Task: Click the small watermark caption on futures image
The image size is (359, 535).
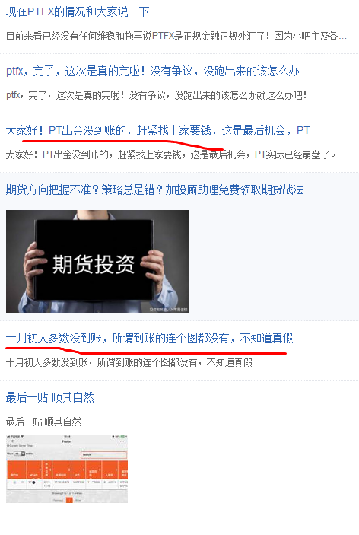Action: [x=168, y=310]
